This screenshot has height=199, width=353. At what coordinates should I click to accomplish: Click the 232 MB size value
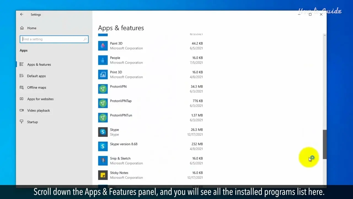coord(197,144)
